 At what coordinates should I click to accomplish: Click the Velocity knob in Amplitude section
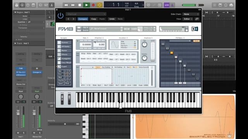145,58
